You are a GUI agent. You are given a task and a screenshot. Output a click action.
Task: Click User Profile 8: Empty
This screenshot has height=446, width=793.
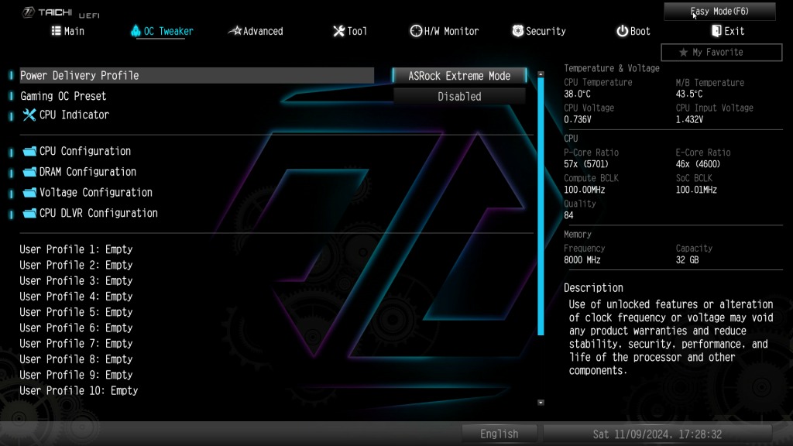coord(76,359)
